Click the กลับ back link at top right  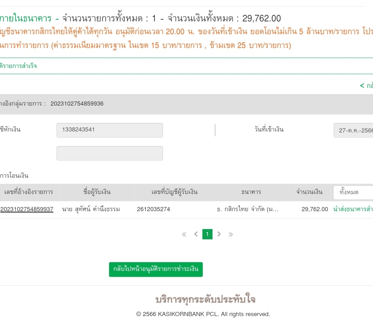pyautogui.click(x=366, y=86)
